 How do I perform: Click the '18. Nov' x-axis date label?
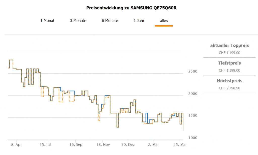103,145
